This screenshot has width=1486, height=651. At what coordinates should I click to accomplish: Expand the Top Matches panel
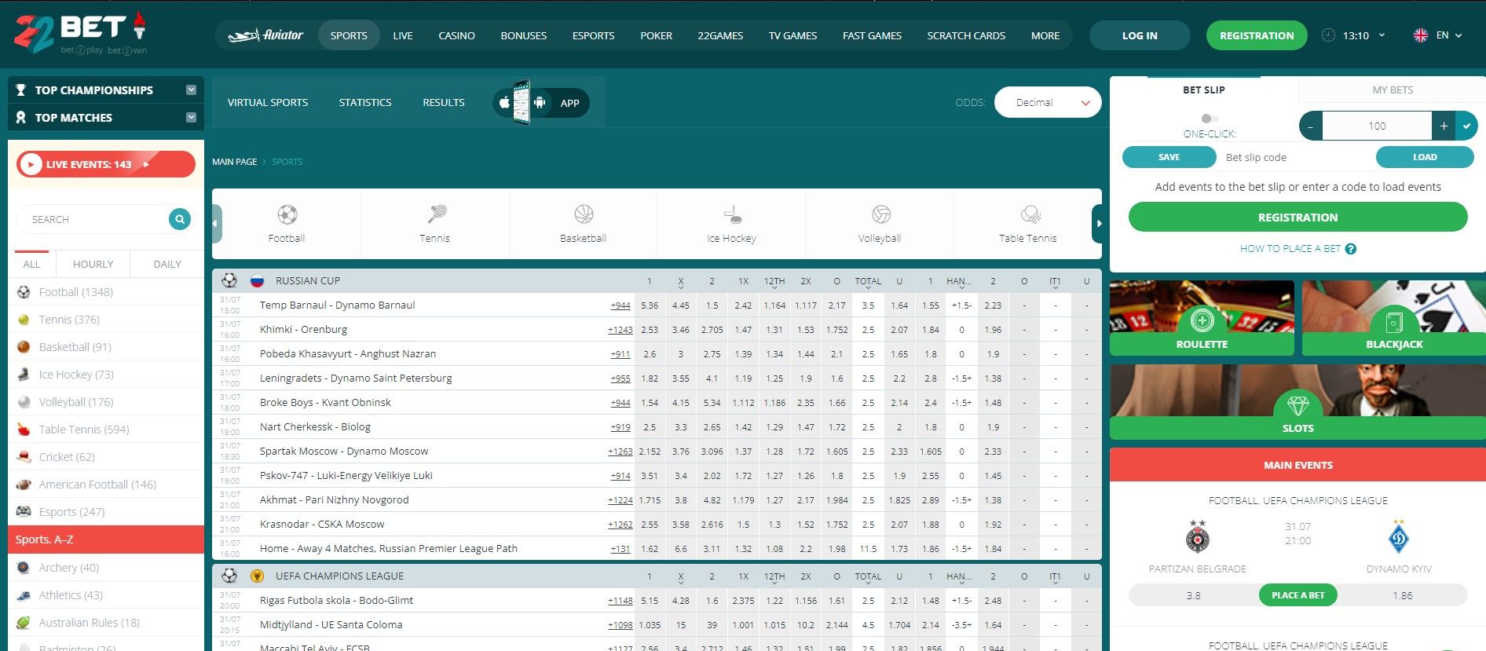191,118
